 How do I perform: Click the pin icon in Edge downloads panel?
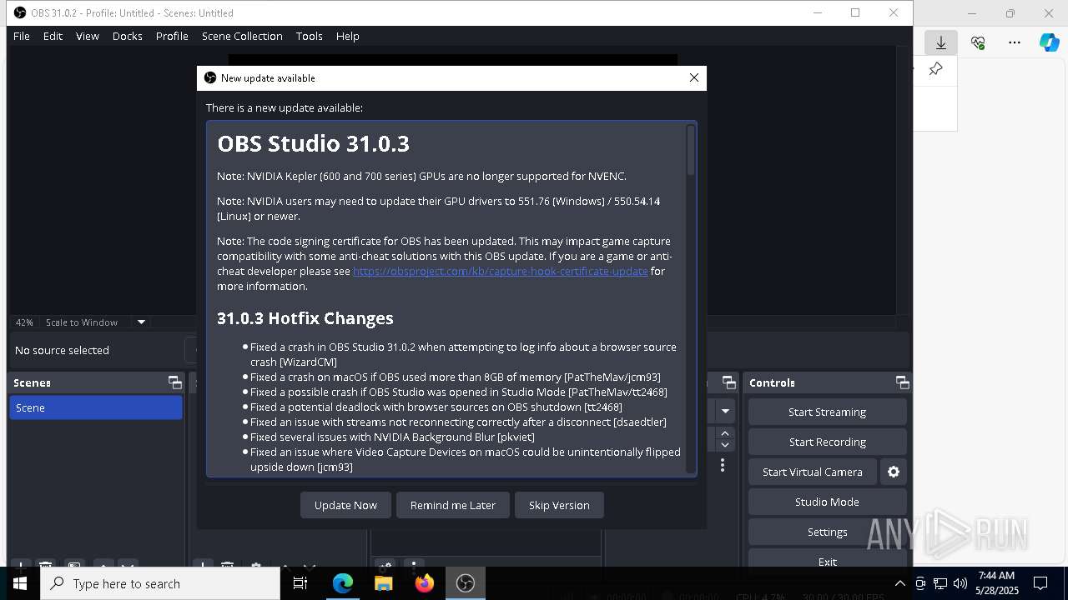[935, 69]
